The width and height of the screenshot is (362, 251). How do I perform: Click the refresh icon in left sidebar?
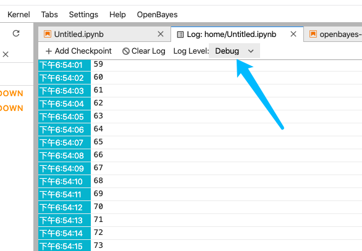pyautogui.click(x=16, y=33)
